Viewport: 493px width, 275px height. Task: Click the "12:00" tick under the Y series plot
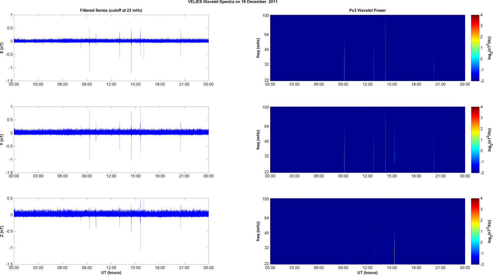pyautogui.click(x=111, y=176)
